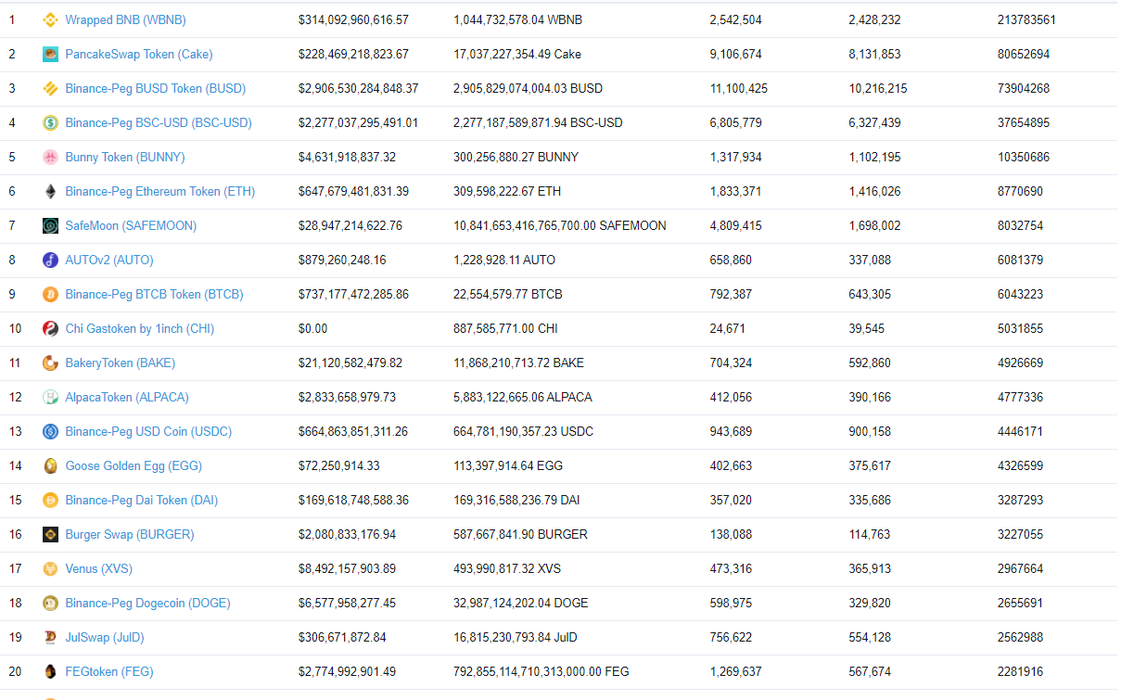This screenshot has width=1121, height=700.
Task: Click the Bunny Token pink icon
Action: coord(50,157)
